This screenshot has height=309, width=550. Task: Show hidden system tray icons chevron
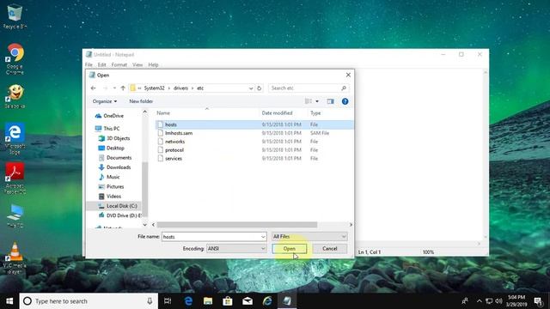pos(480,301)
